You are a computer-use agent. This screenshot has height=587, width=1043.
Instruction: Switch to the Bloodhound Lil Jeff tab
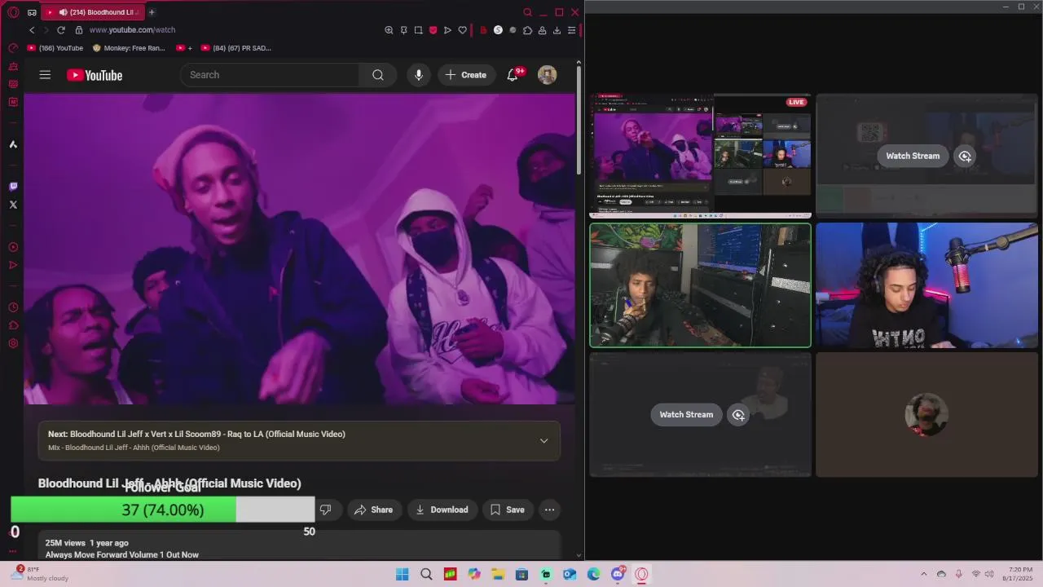tap(91, 12)
